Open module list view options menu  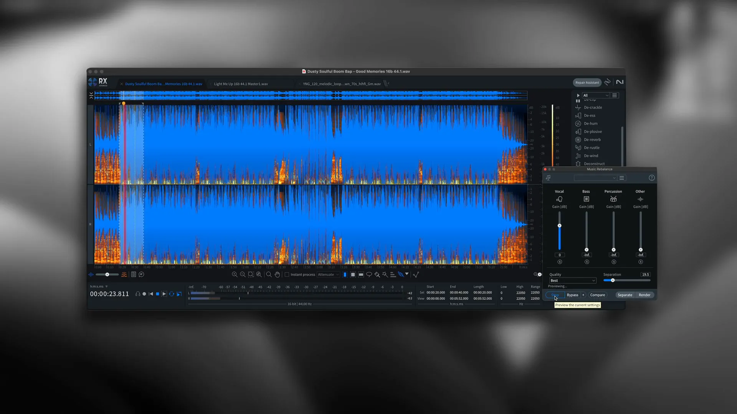[615, 95]
